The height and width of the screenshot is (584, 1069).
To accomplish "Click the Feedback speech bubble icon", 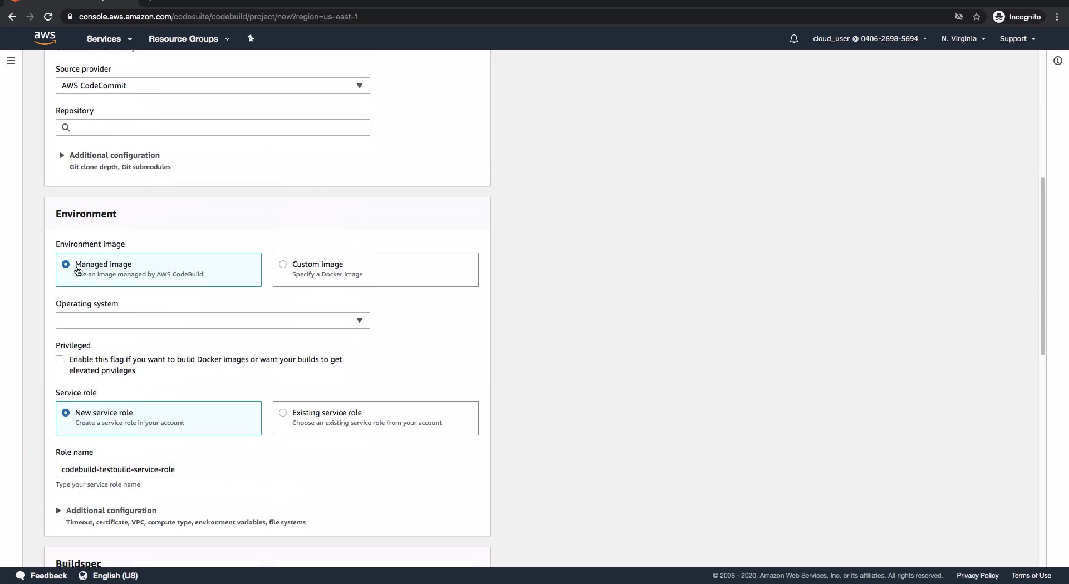I will (x=21, y=576).
